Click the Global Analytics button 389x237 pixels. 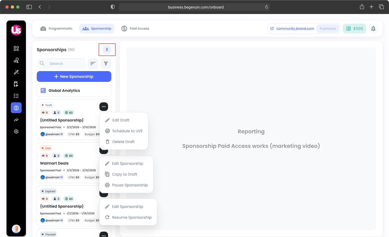[74, 90]
